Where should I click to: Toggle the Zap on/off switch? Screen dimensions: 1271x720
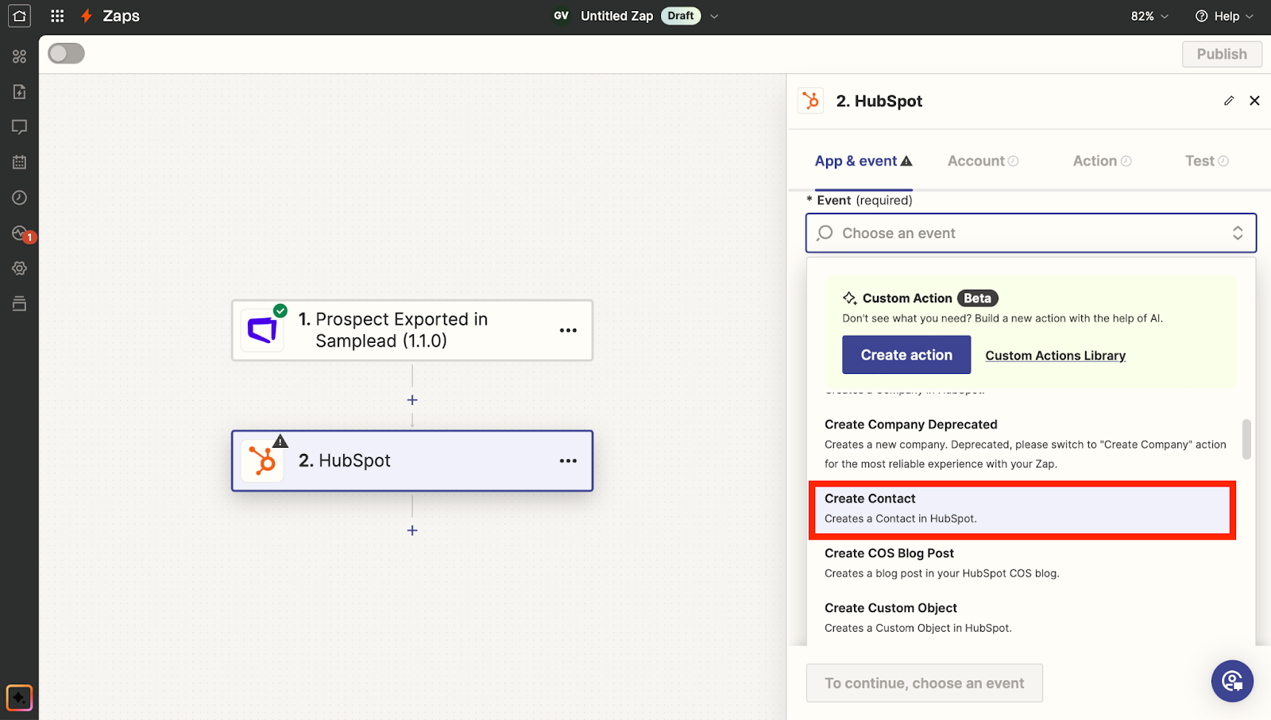(x=66, y=53)
